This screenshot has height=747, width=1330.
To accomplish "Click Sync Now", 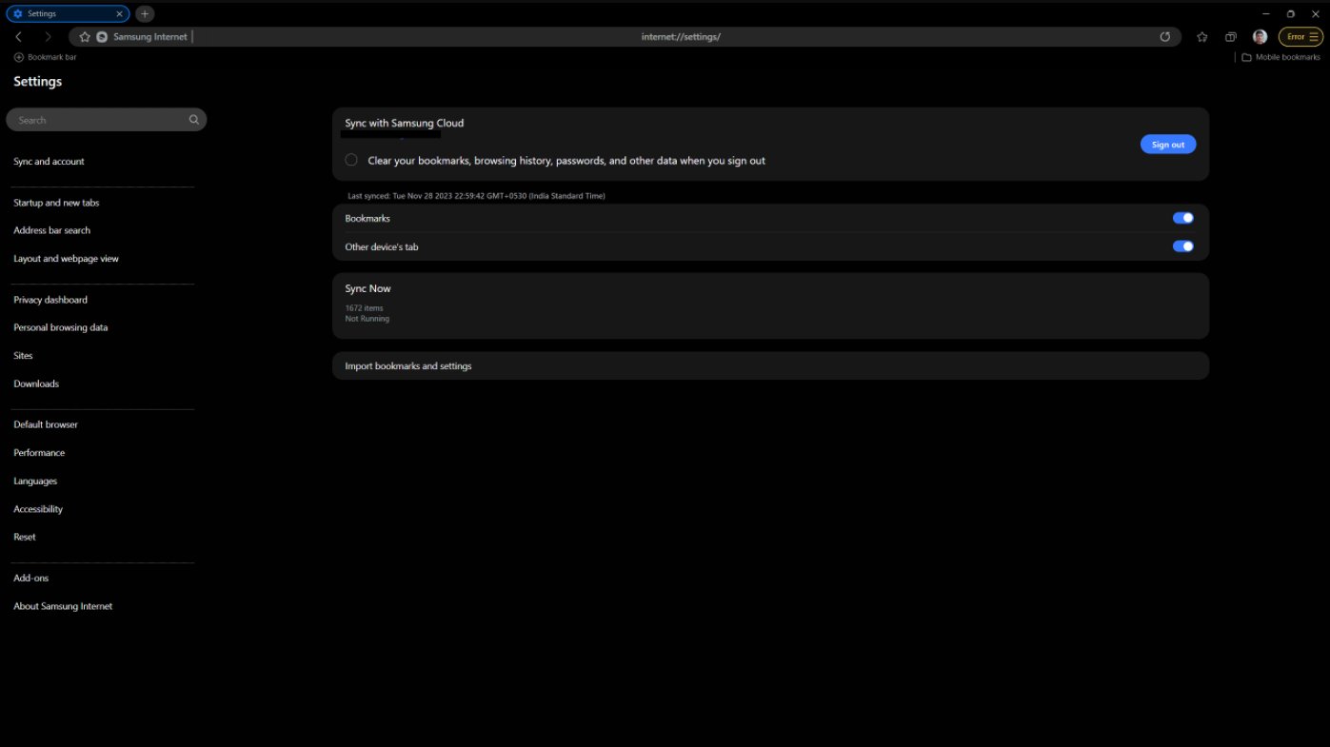I will 368,289.
